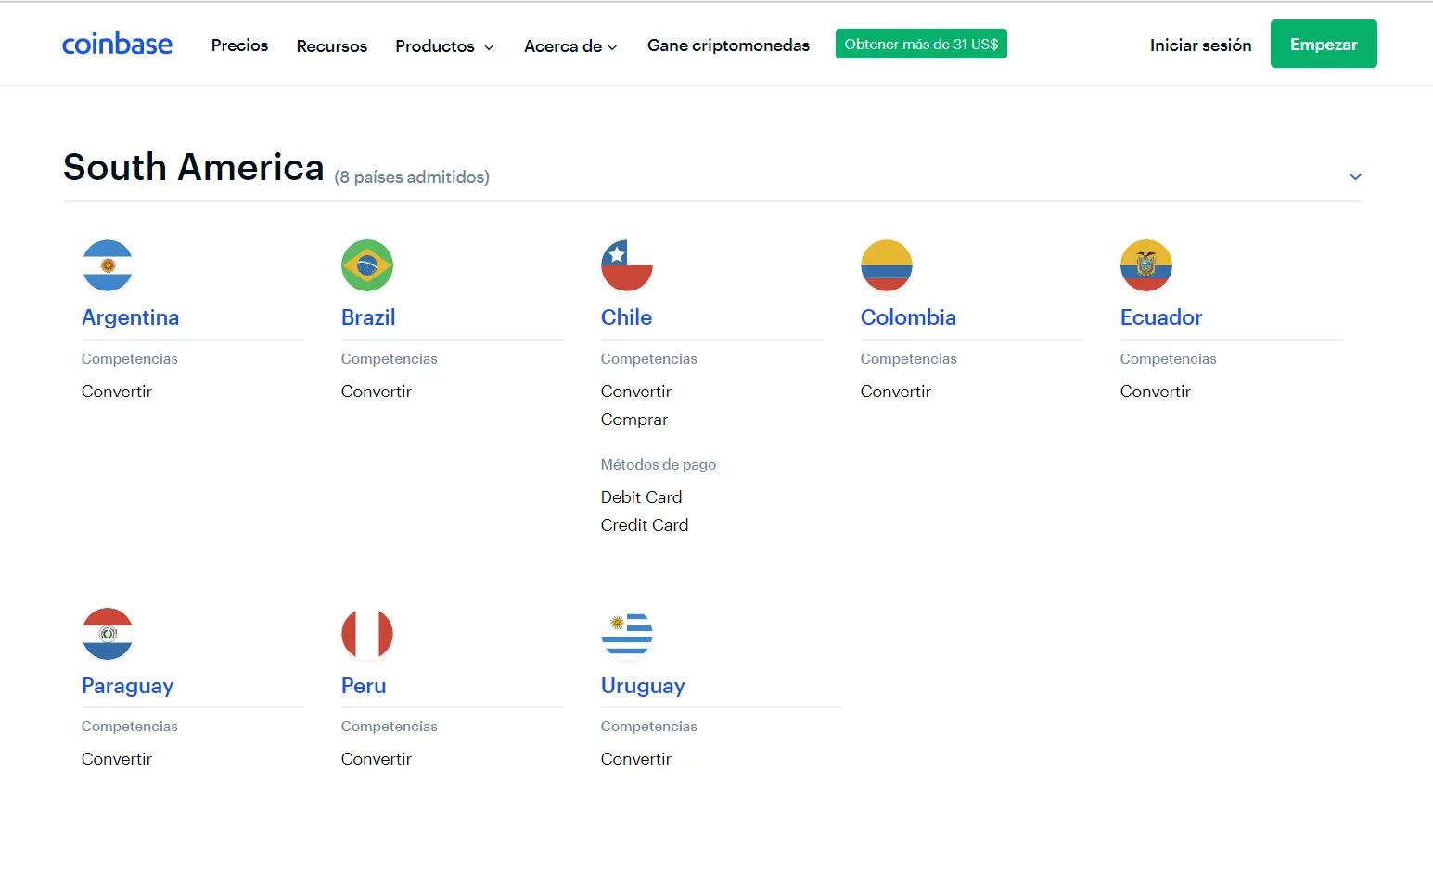Click Debit Card payment method under Chile

[x=641, y=496]
